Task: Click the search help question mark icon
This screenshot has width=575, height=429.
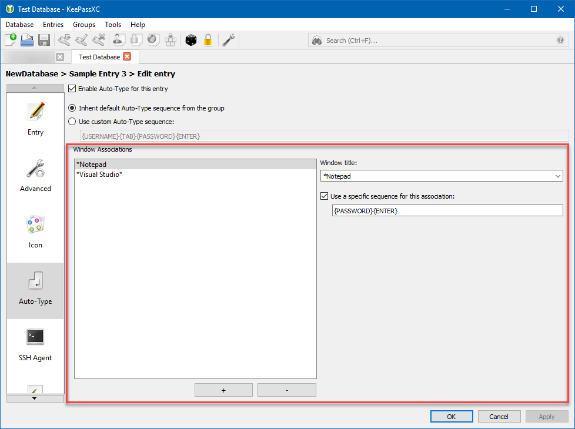Action: [x=560, y=41]
